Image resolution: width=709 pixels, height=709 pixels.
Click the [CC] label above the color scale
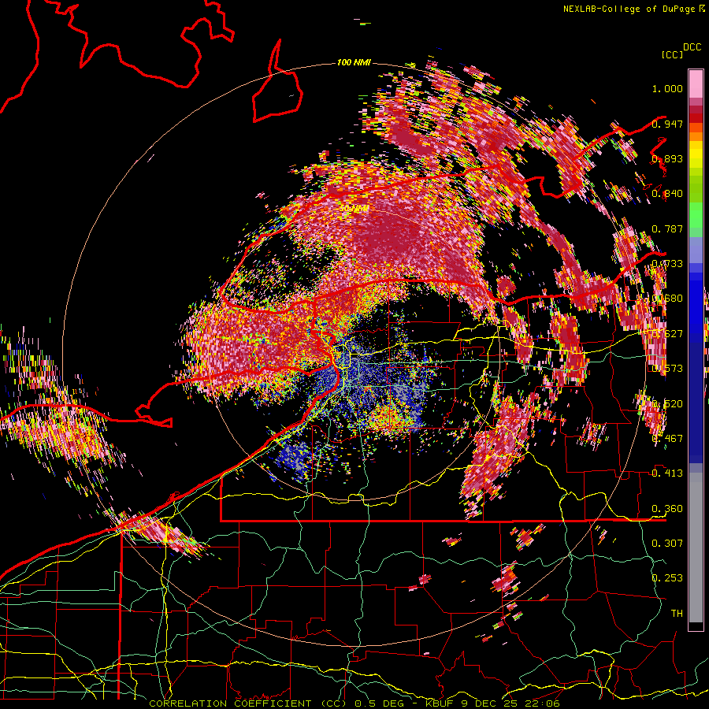pyautogui.click(x=672, y=54)
